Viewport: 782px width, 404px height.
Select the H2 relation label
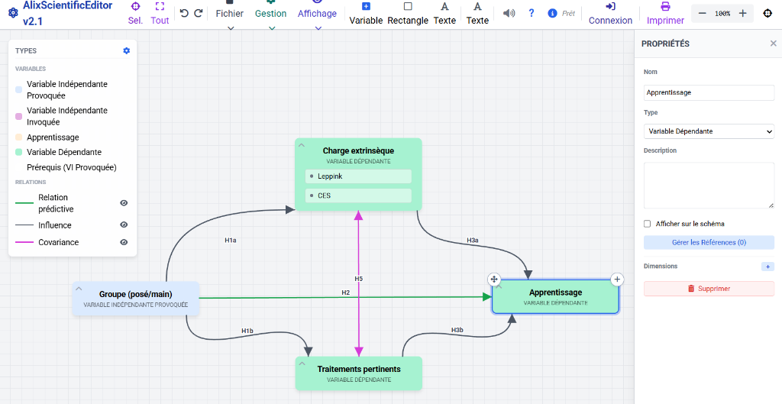click(x=345, y=292)
